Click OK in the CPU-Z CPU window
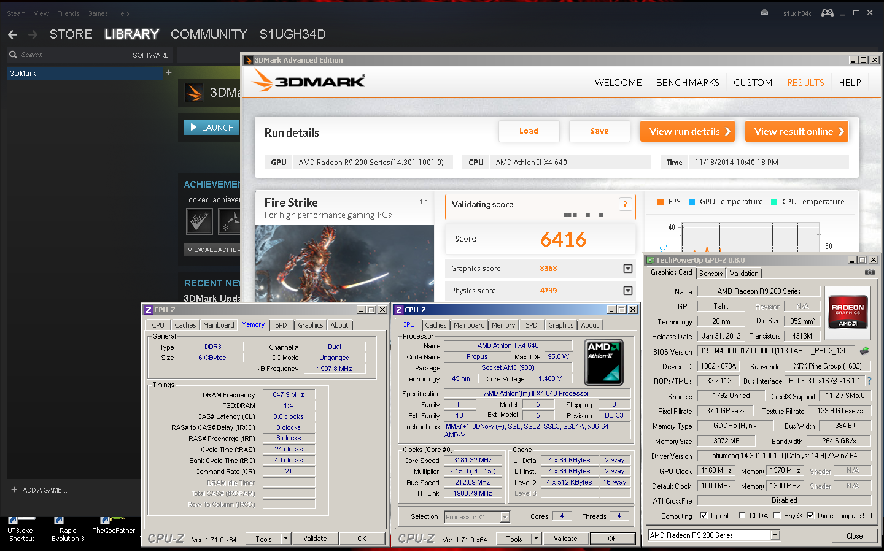The width and height of the screenshot is (884, 552). (612, 539)
